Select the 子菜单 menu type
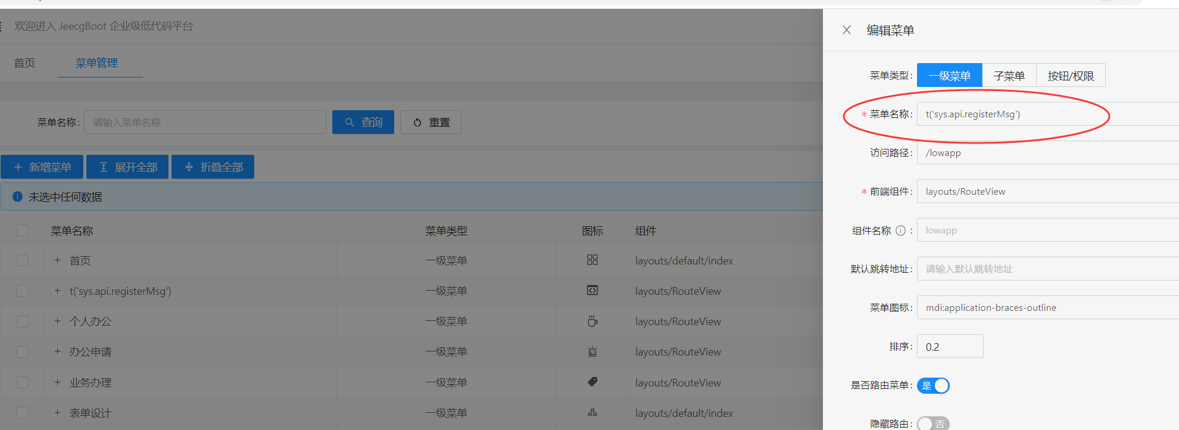This screenshot has height=430, width=1179. click(1009, 76)
